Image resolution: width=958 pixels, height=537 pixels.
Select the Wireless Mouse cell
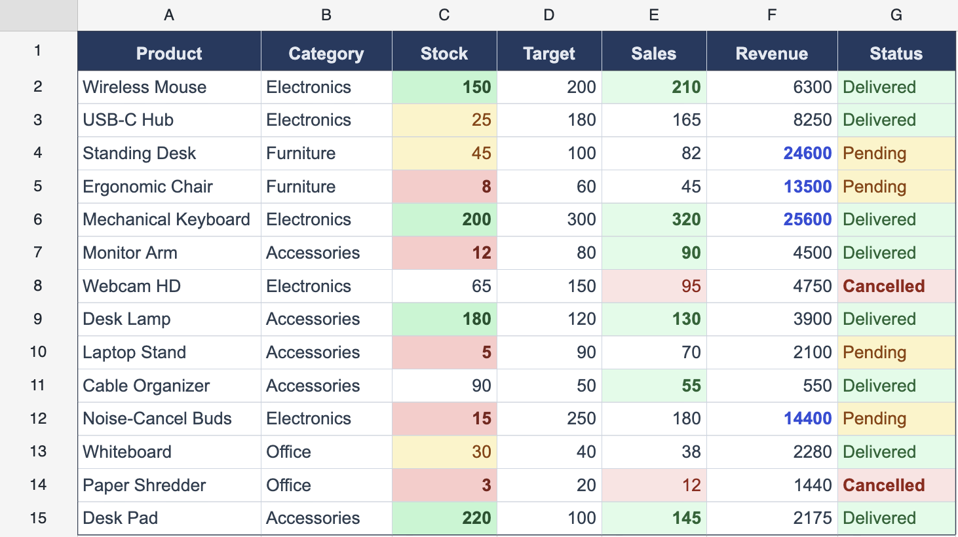click(x=169, y=87)
